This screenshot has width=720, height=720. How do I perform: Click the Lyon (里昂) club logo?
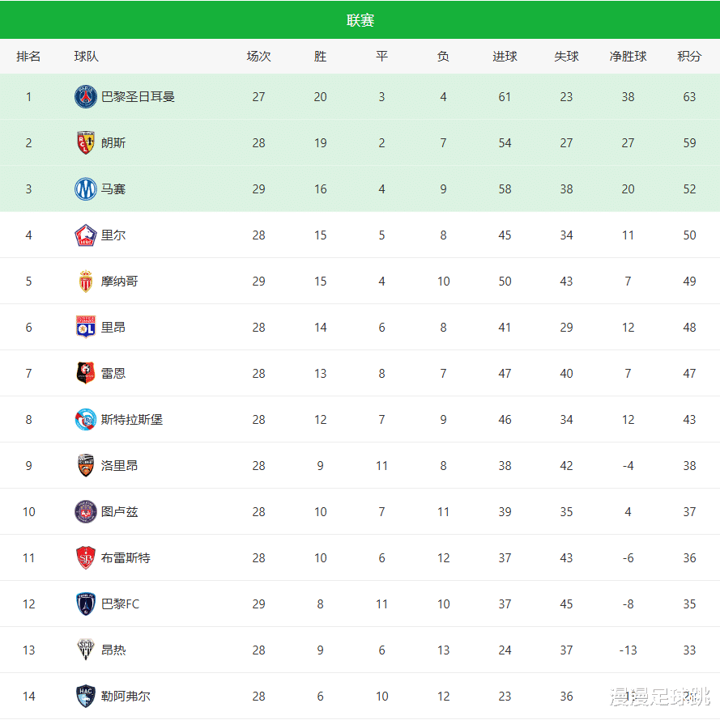86,328
